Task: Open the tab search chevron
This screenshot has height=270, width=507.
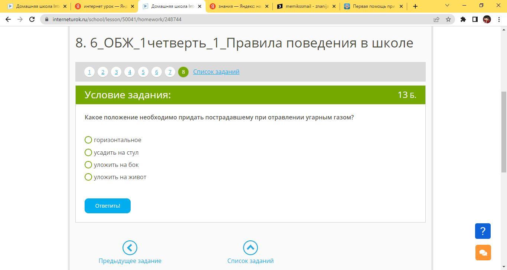Action: [x=447, y=6]
